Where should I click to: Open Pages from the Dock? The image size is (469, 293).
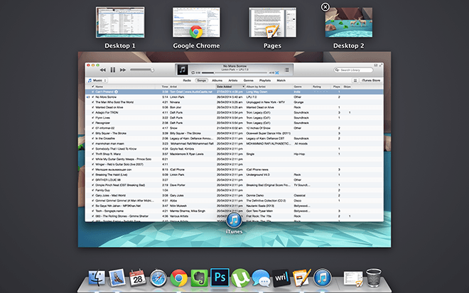[x=302, y=278]
